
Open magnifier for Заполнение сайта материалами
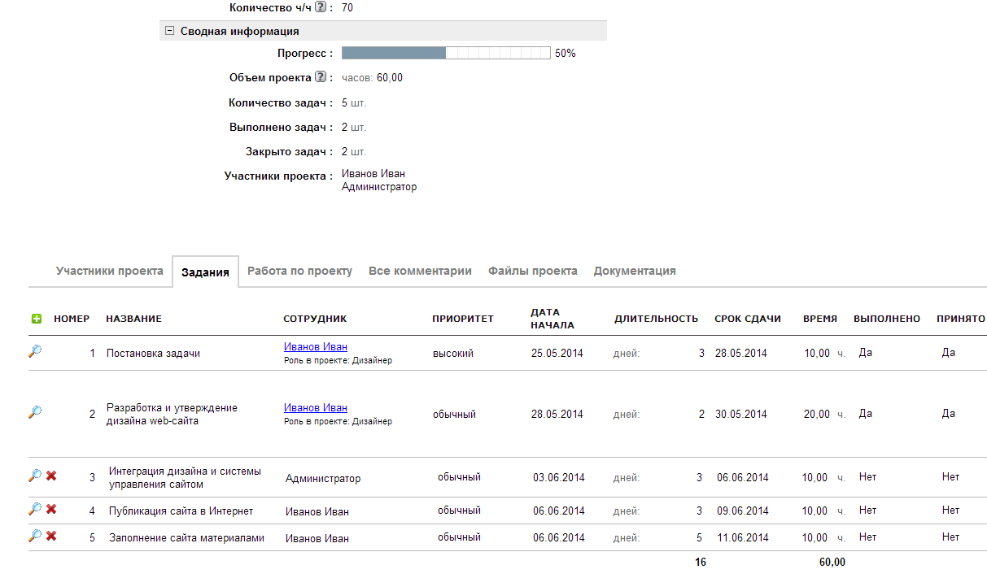(x=35, y=536)
